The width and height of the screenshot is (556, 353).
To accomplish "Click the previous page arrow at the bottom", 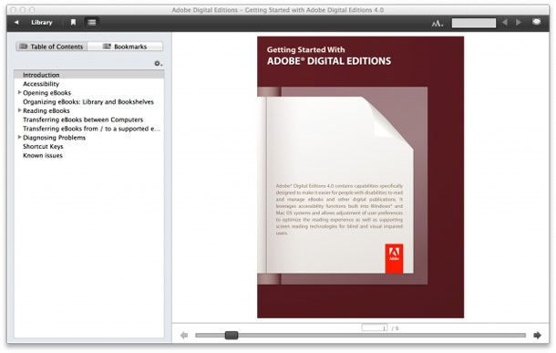I will [x=184, y=336].
